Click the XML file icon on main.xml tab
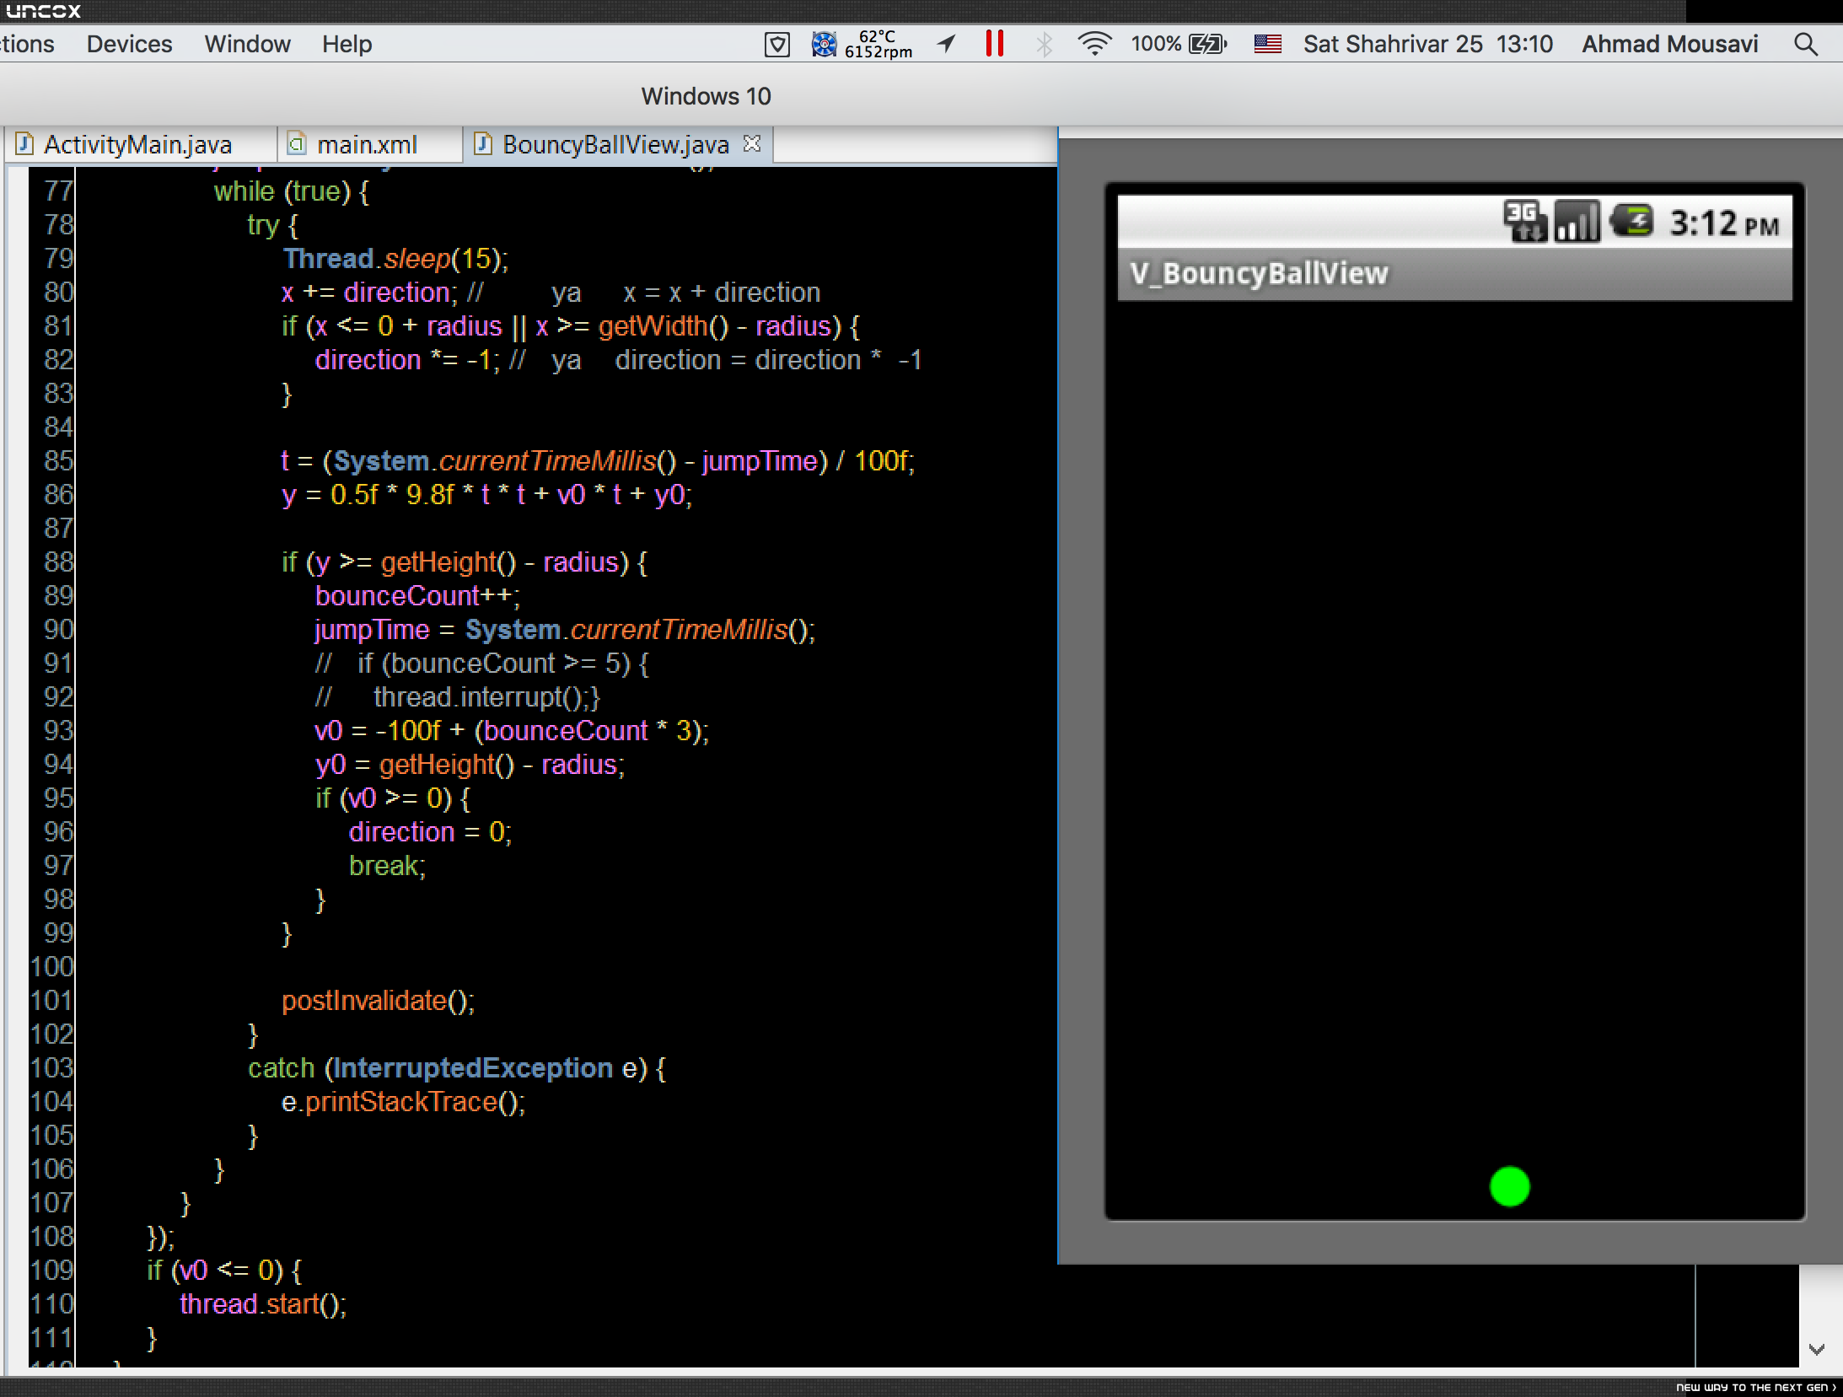Image resolution: width=1843 pixels, height=1397 pixels. 296,144
